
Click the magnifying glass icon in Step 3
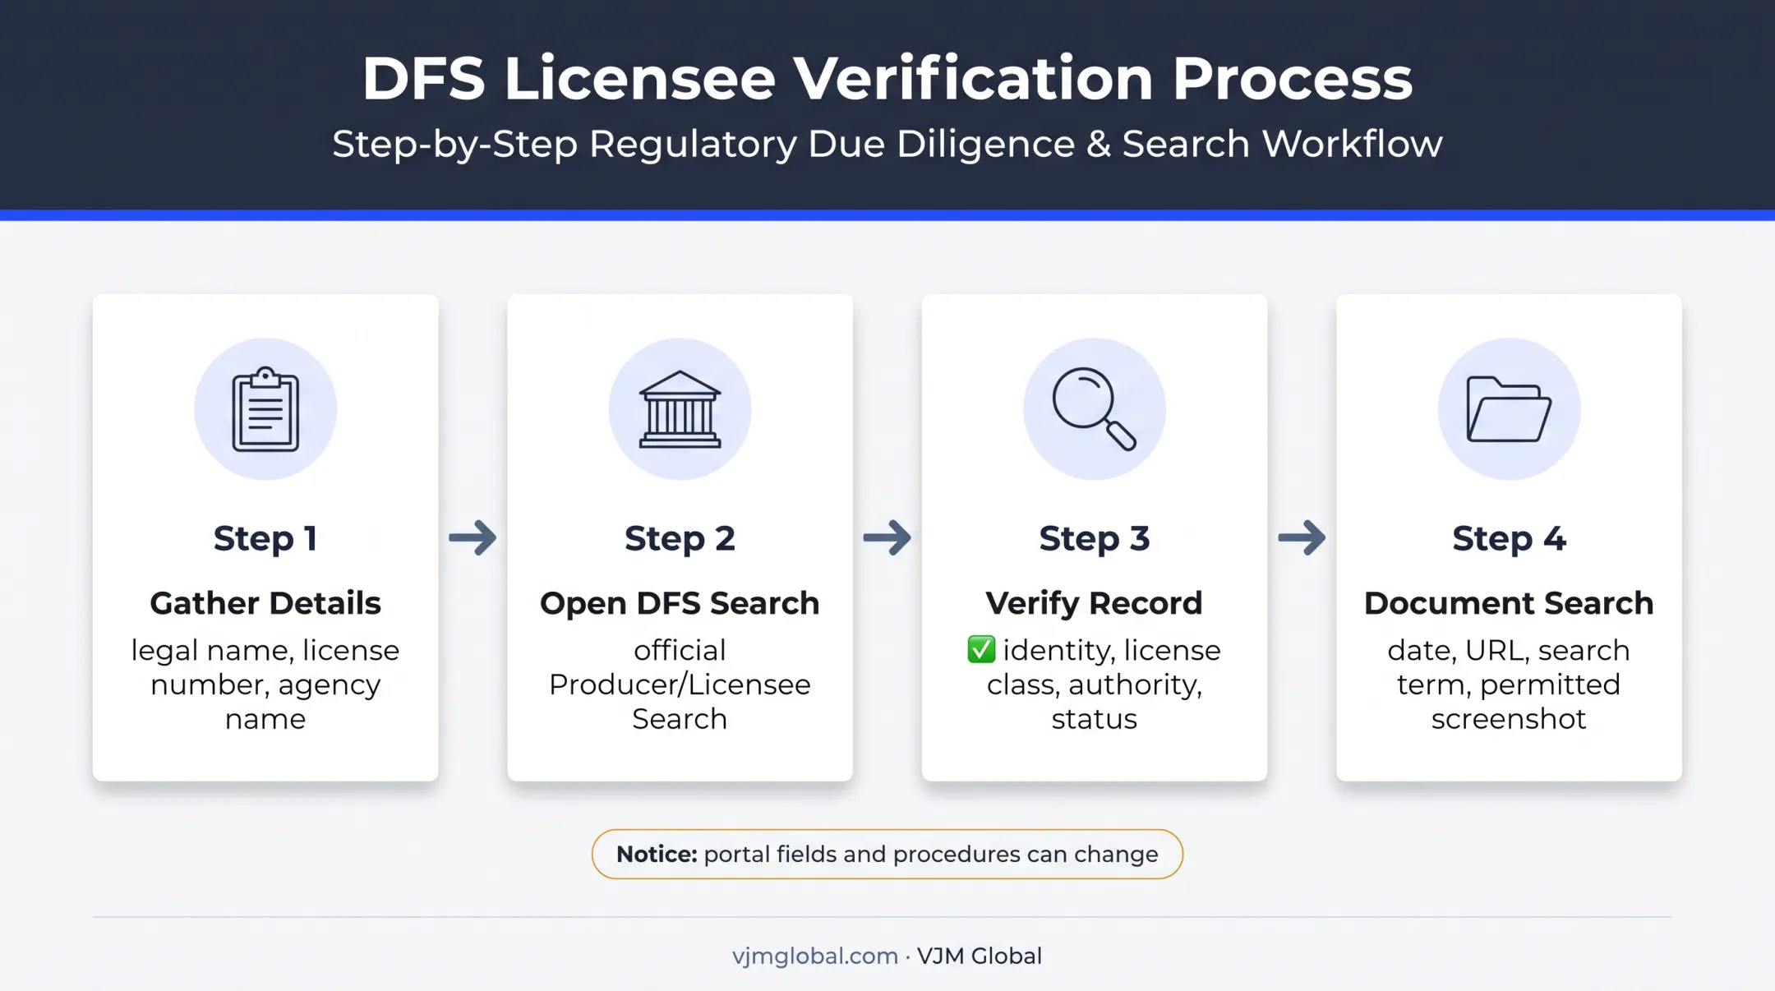pos(1094,408)
